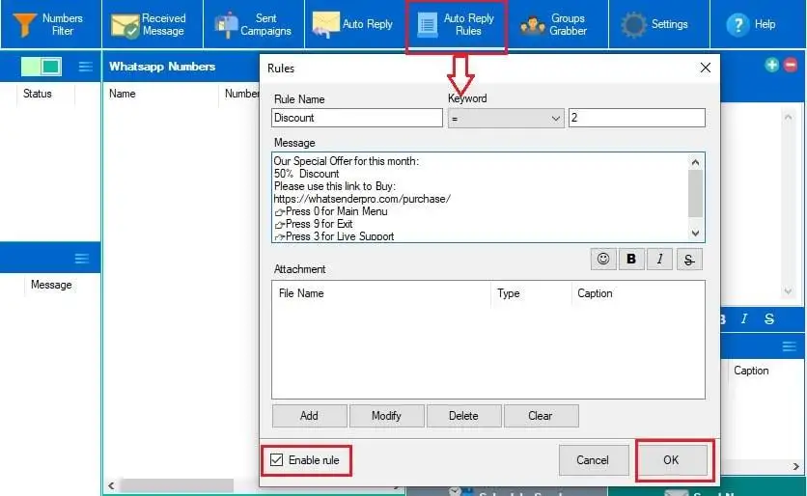The height and width of the screenshot is (496, 807).
Task: Open the Received Message envelope icon
Action: 125,26
